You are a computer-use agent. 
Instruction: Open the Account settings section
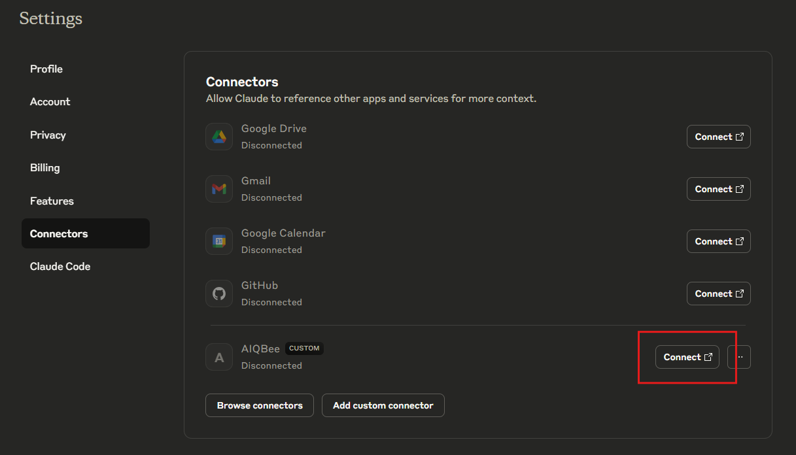[50, 101]
